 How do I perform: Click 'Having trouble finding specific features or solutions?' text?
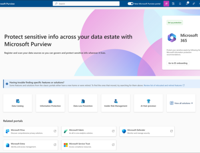(x=37, y=82)
